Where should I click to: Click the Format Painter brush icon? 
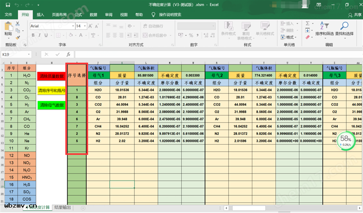pos(18,37)
